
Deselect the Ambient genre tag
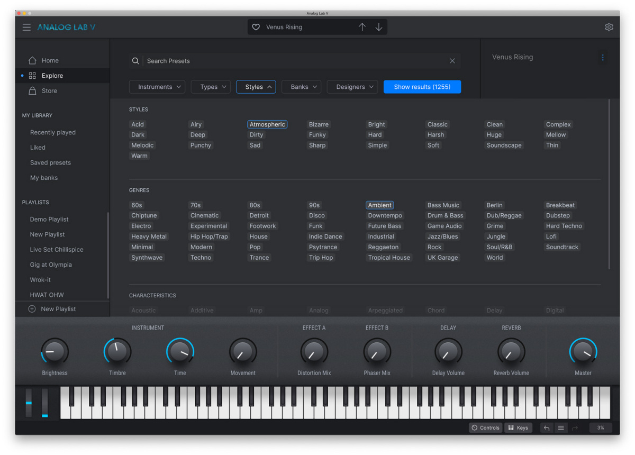379,205
